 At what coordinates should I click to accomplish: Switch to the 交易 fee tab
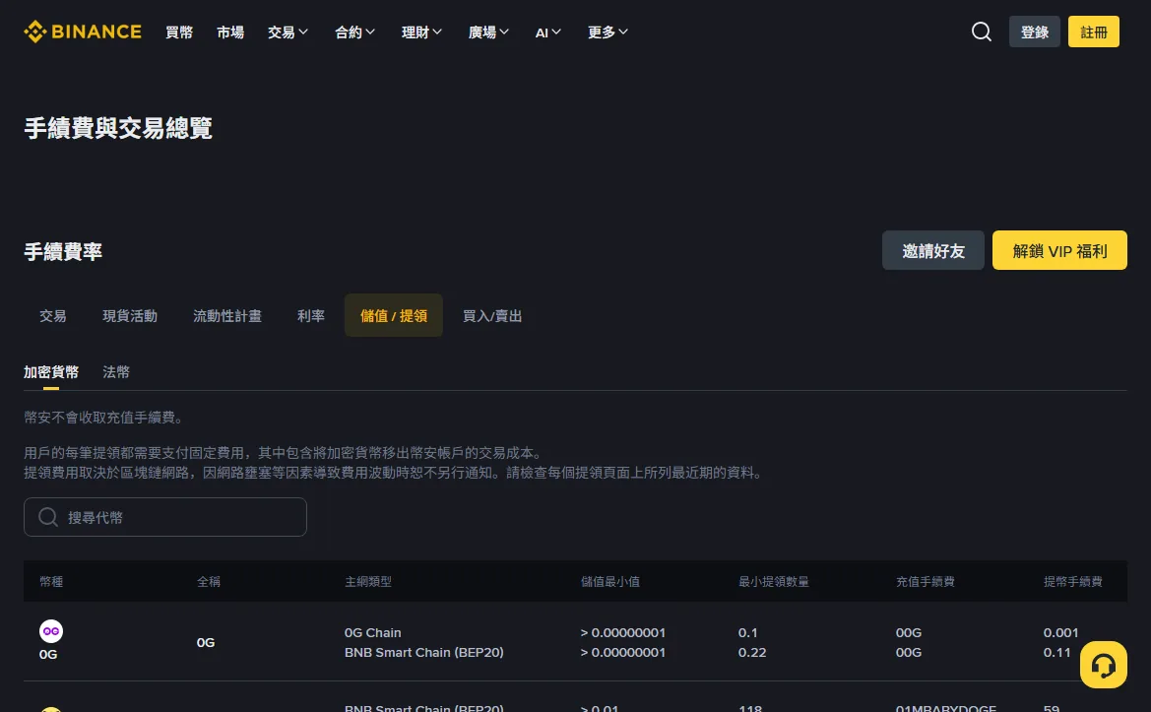(x=53, y=316)
